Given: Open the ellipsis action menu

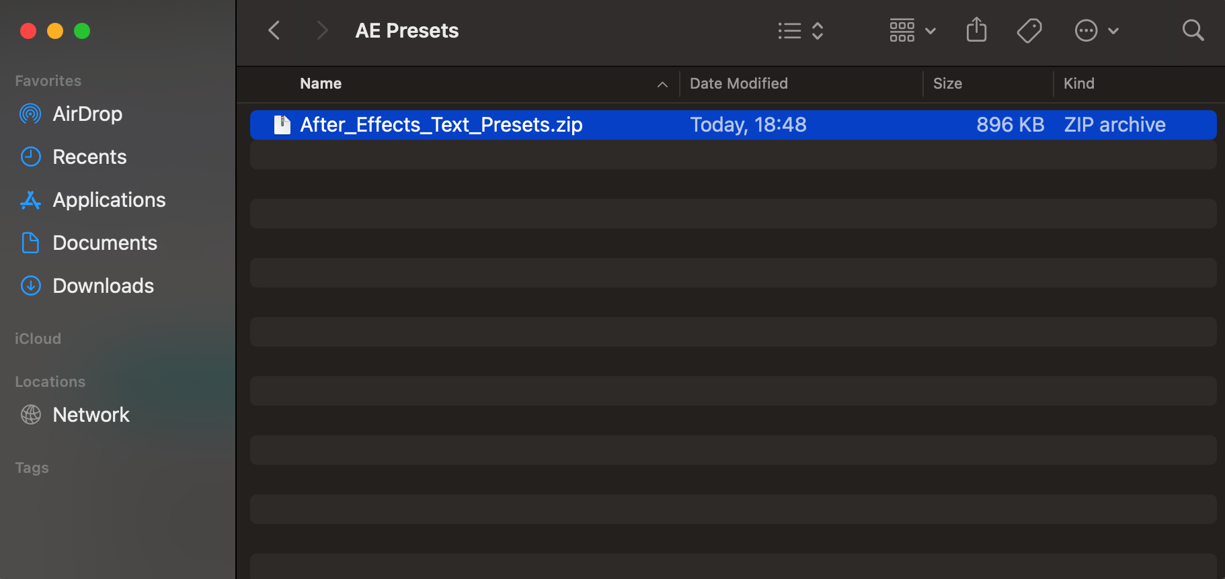Looking at the screenshot, I should (1096, 31).
